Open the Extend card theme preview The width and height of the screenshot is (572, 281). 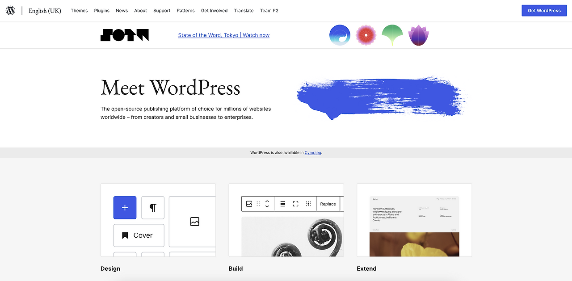[x=414, y=226]
